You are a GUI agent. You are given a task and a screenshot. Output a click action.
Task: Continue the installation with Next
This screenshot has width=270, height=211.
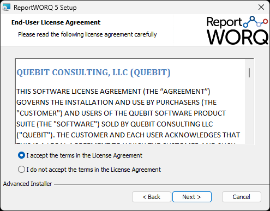pyautogui.click(x=192, y=197)
